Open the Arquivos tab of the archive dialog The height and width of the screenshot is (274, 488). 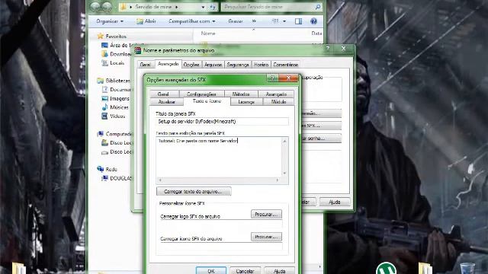point(213,65)
